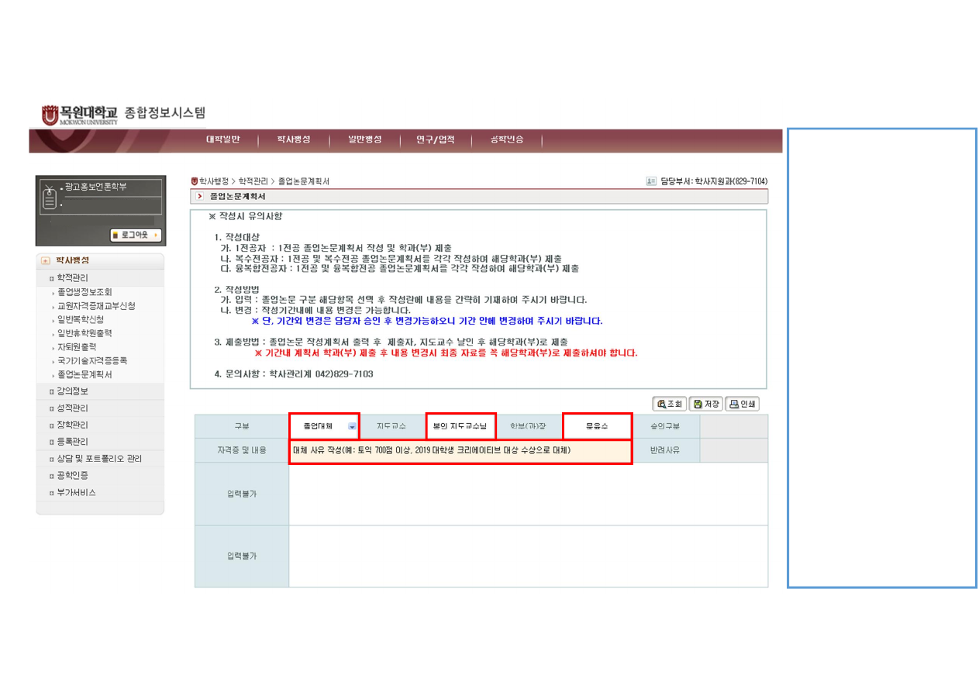Expand the 강의정보 menu group
Screen dimensions: 979x692
coord(73,391)
